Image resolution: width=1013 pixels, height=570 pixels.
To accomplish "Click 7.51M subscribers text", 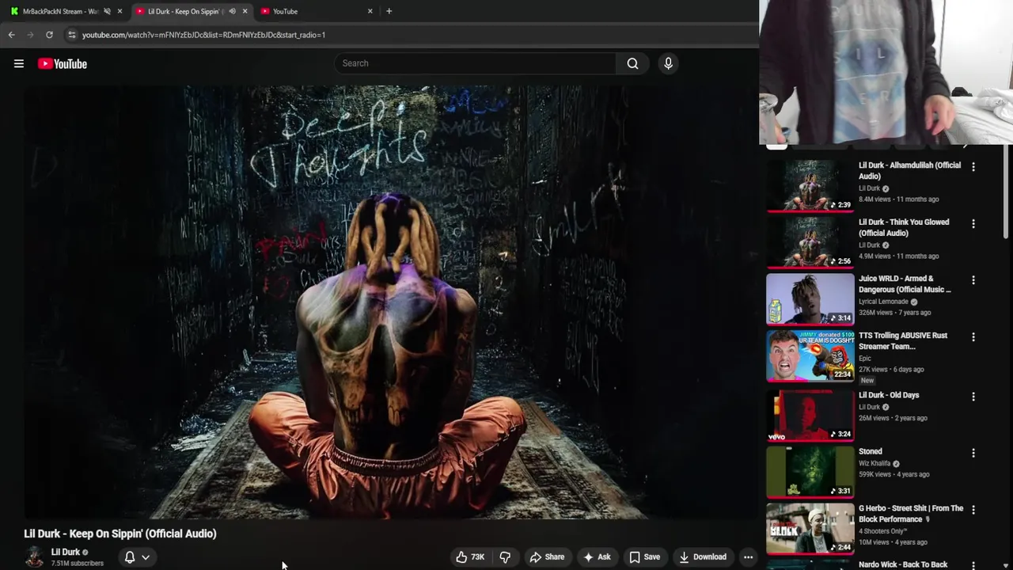I will pyautogui.click(x=78, y=564).
